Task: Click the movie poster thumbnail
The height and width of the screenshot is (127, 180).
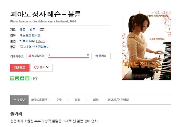Action: point(146,46)
